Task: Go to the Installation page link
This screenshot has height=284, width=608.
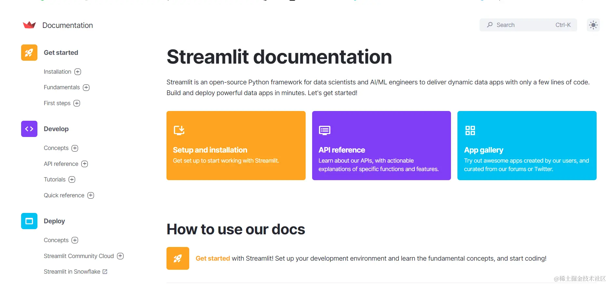Action: tap(58, 72)
